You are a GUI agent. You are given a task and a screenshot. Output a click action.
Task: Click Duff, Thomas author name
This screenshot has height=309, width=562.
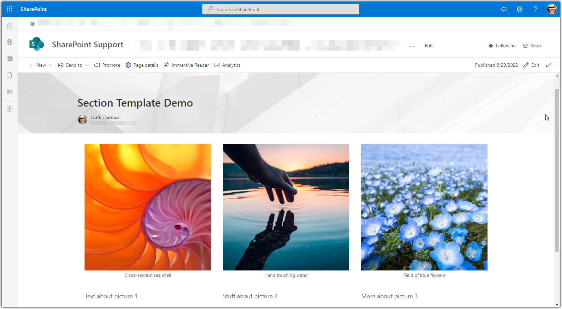click(x=105, y=117)
